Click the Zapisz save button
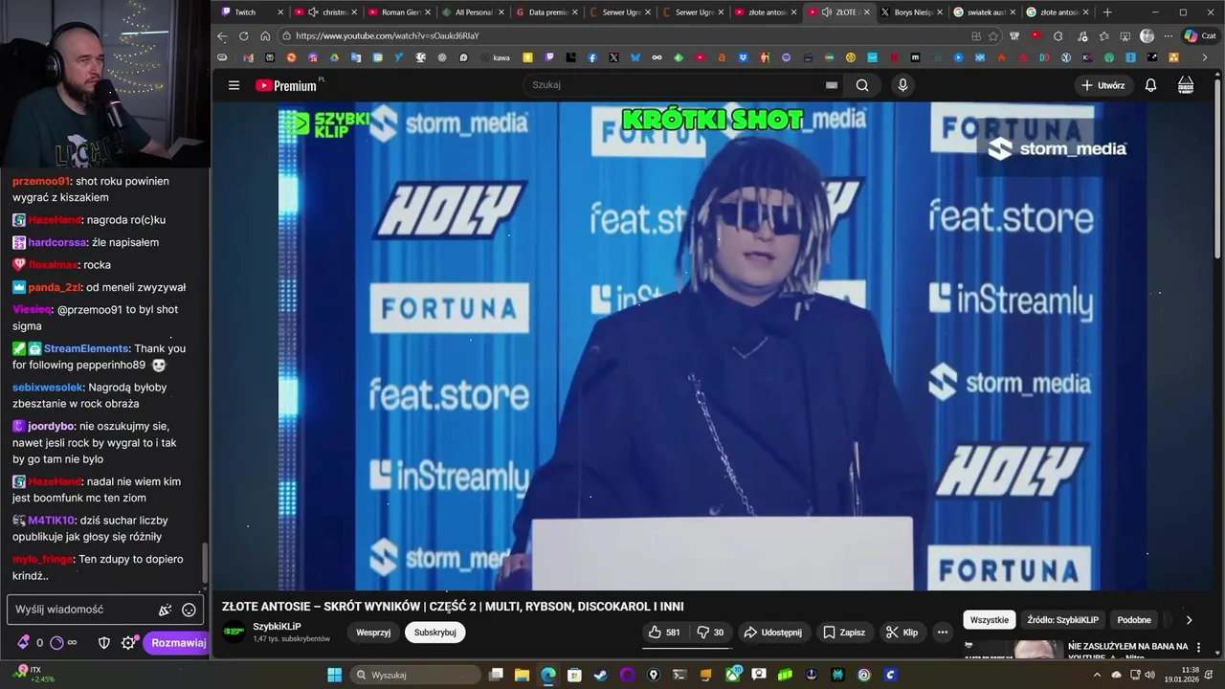 (x=844, y=633)
